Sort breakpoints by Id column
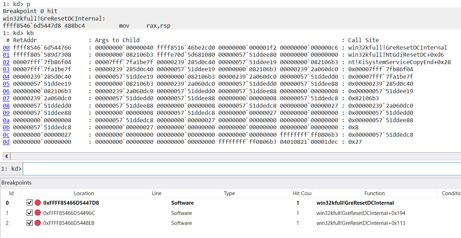Screen dimensions: 461x238 coord(11,193)
